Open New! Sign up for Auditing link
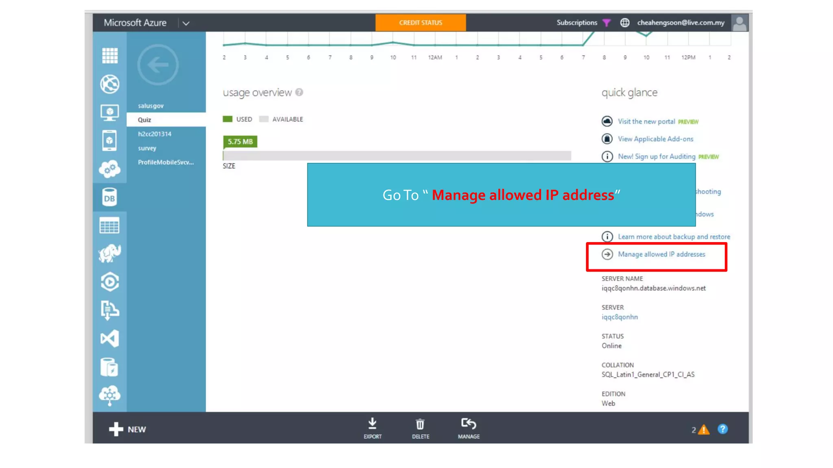The image size is (833, 468). coord(656,156)
